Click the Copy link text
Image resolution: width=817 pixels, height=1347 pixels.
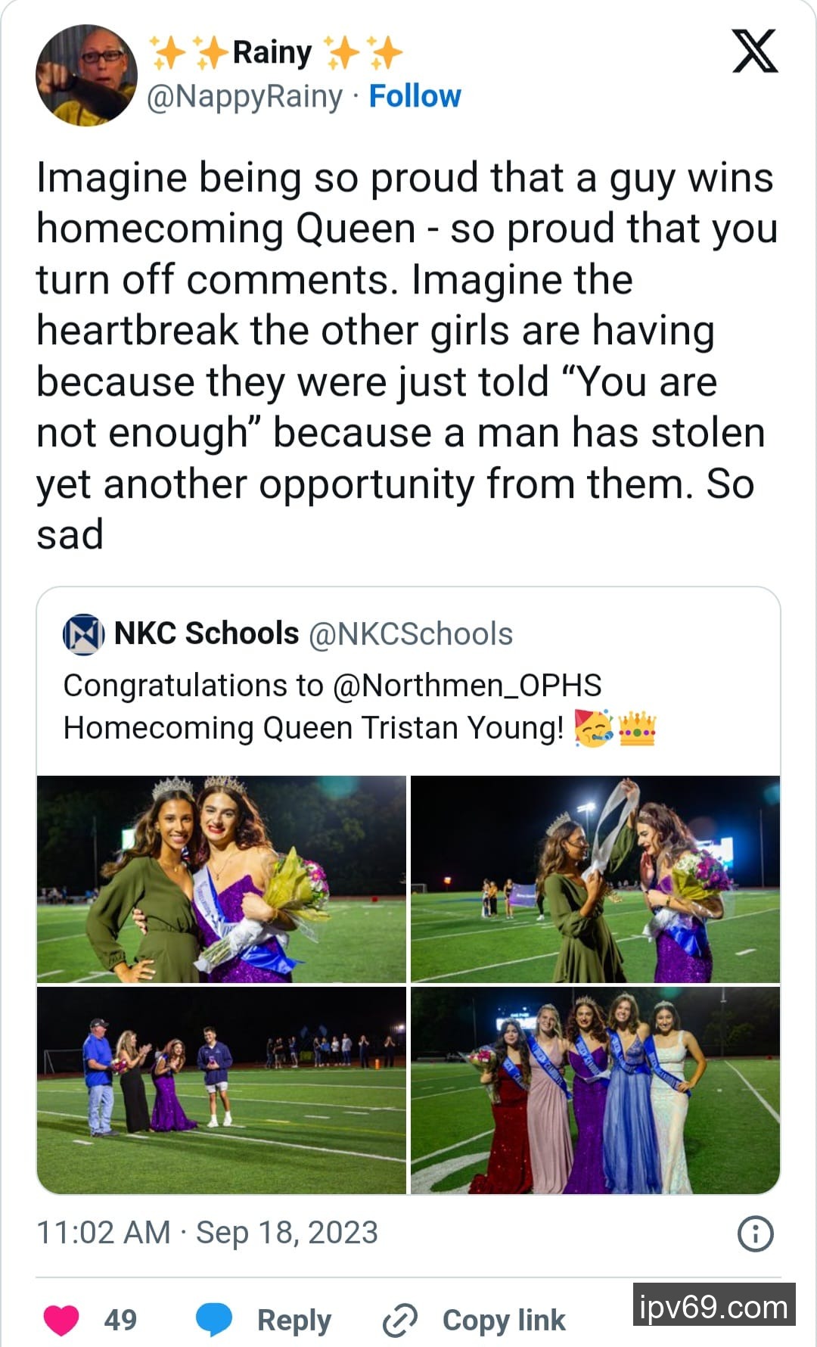504,1321
